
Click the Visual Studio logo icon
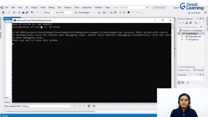2,7
